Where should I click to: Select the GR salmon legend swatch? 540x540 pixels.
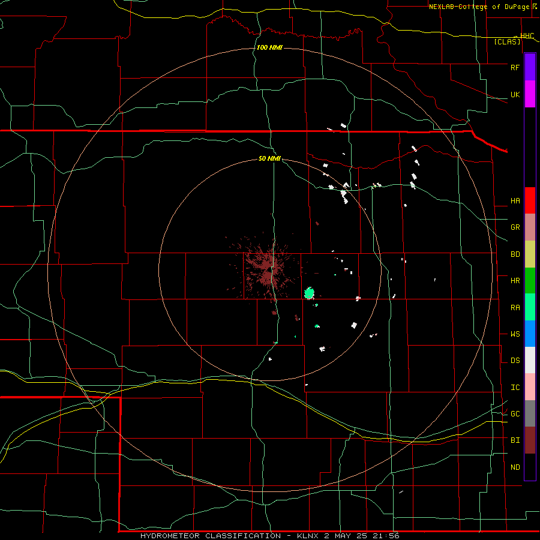(x=530, y=227)
